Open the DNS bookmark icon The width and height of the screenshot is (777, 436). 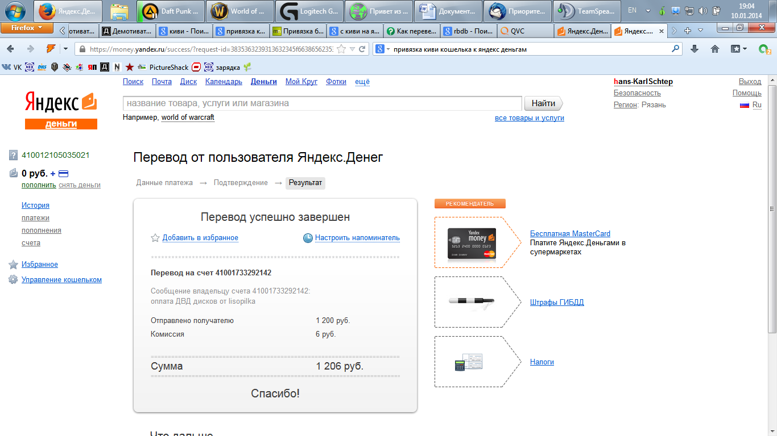(42, 67)
